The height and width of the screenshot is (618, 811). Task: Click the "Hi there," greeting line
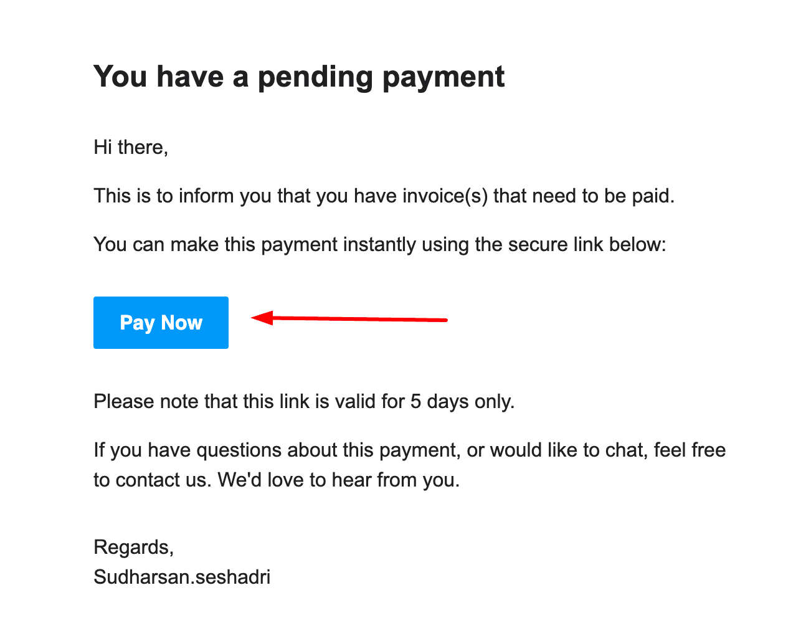[131, 148]
